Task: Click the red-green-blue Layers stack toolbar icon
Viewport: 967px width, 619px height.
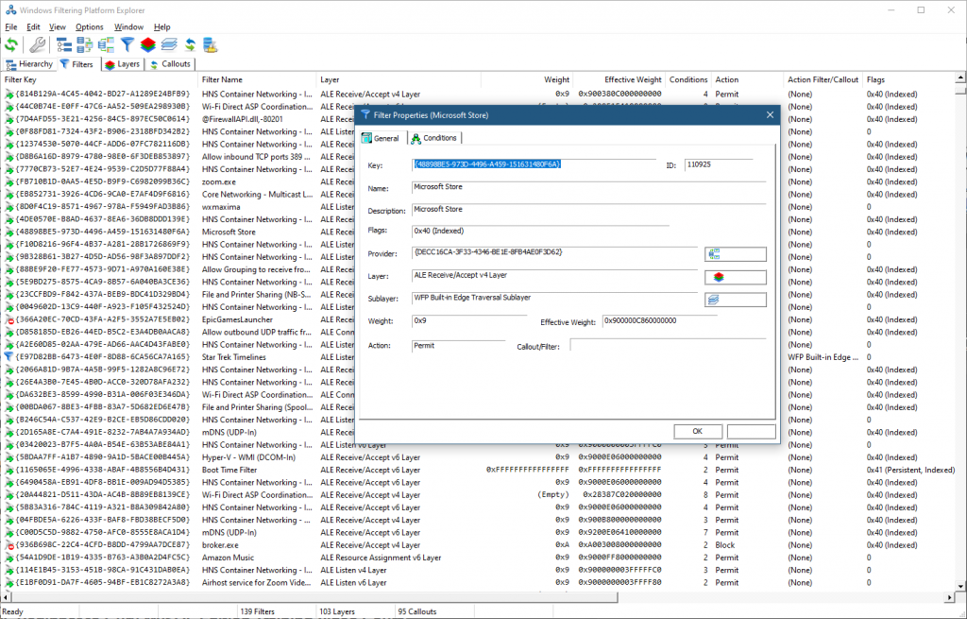Action: (147, 44)
